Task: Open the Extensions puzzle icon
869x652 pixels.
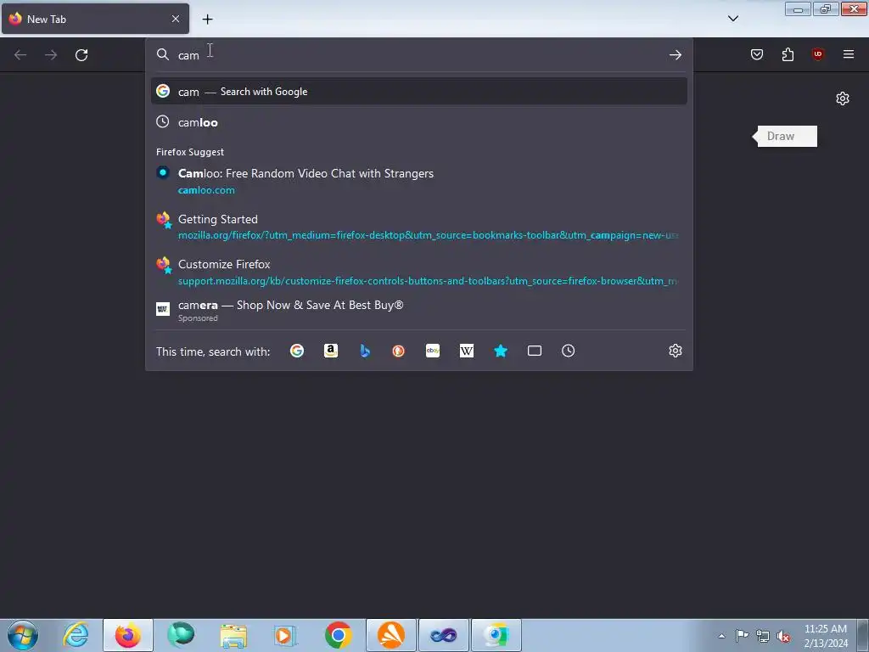Action: pyautogui.click(x=788, y=54)
